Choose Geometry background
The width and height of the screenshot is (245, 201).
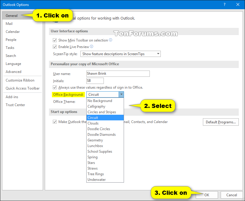[105, 140]
